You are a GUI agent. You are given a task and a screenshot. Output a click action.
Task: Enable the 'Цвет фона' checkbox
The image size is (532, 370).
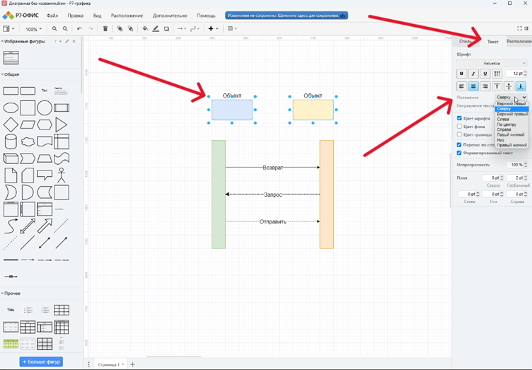[x=460, y=126]
